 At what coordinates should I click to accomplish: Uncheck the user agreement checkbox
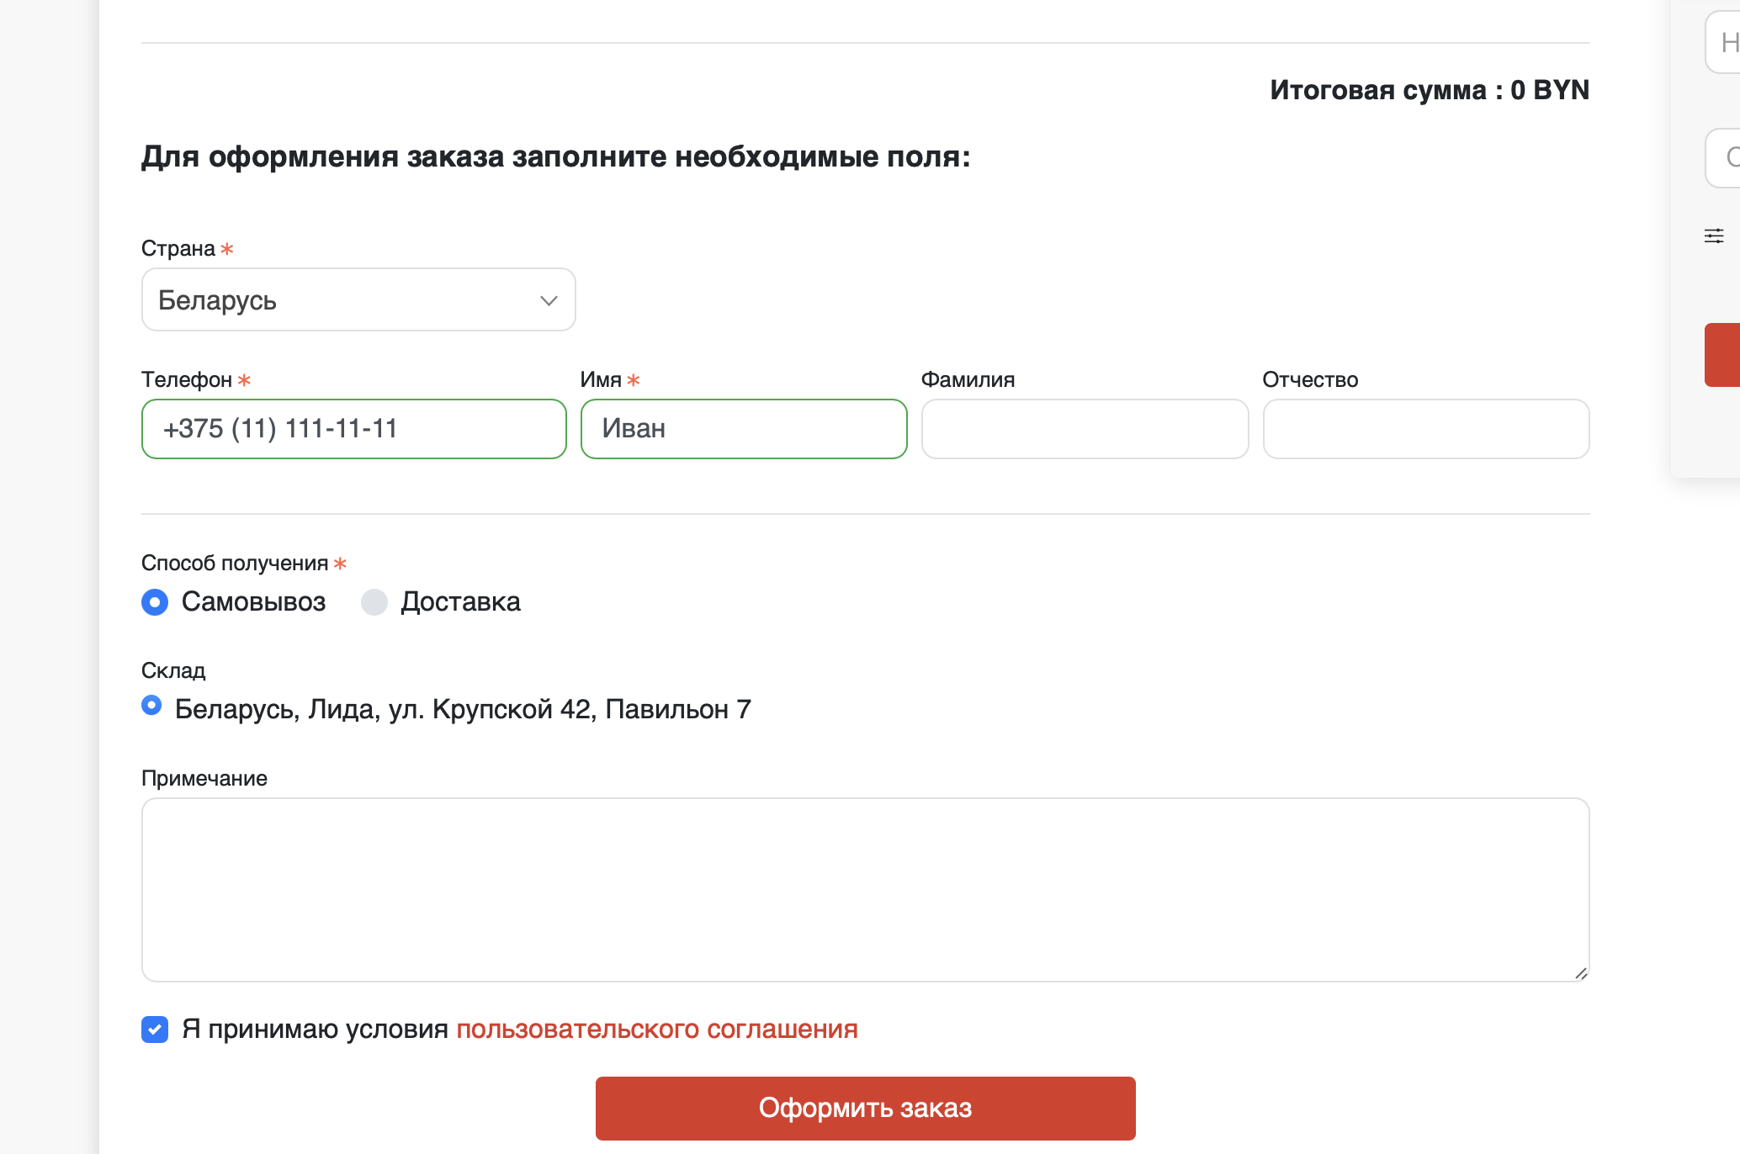click(155, 1030)
